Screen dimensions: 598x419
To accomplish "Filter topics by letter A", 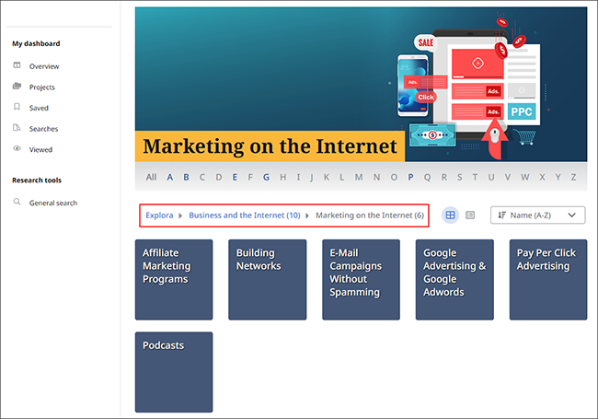I will tap(169, 177).
